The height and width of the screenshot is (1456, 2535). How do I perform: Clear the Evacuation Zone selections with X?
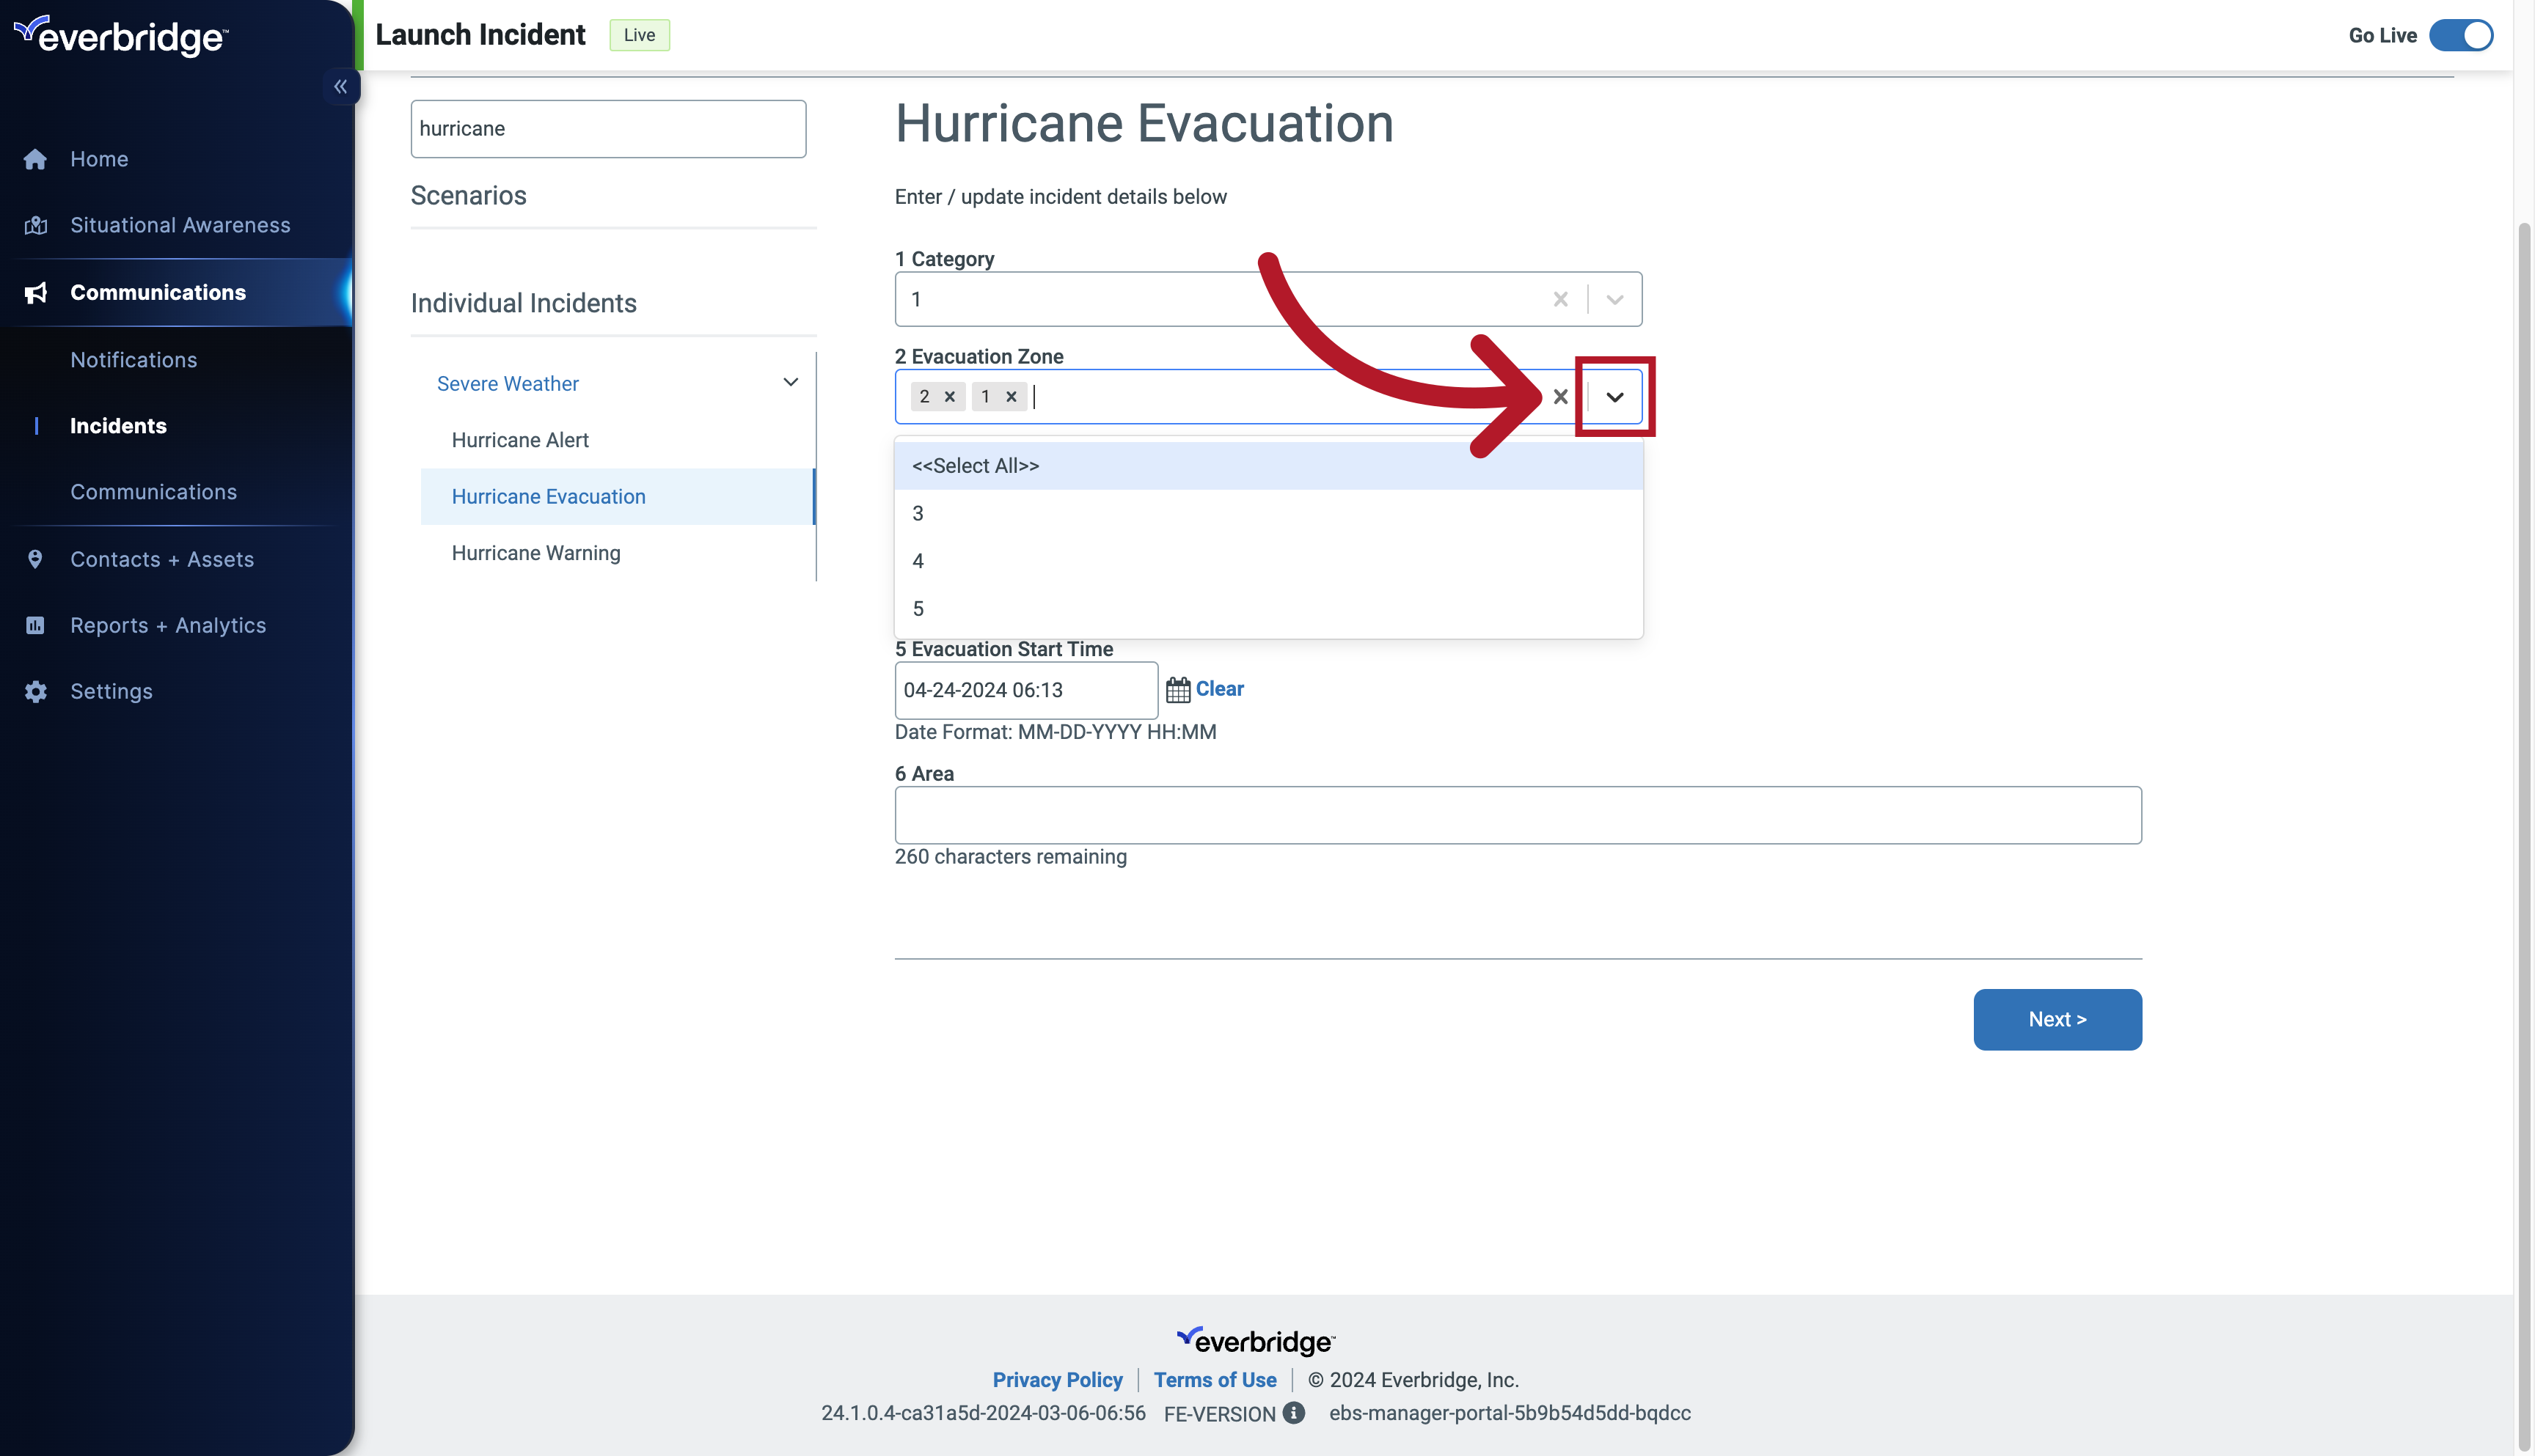coord(1560,397)
